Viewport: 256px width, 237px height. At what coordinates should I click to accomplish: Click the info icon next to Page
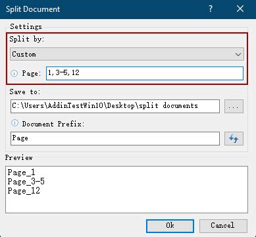(x=14, y=73)
